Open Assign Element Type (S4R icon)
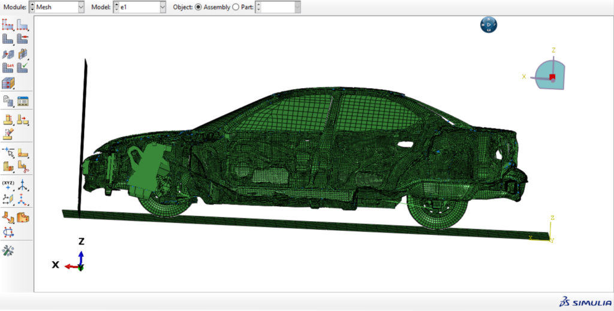This screenshot has width=614, height=311. point(8,68)
